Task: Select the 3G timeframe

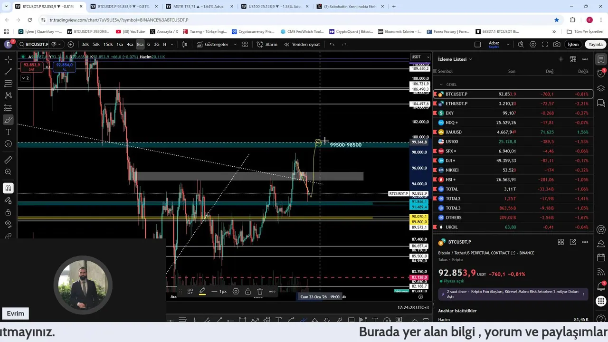Action: click(157, 44)
